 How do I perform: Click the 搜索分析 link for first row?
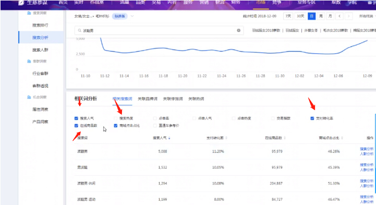point(367,149)
